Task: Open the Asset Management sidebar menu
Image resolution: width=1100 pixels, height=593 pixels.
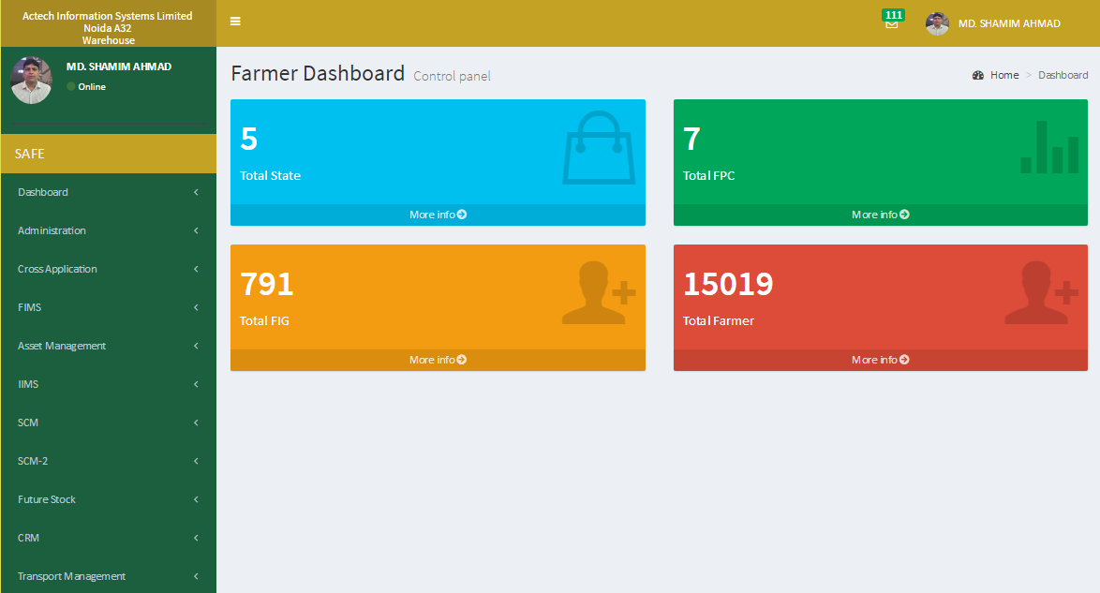Action: (109, 346)
